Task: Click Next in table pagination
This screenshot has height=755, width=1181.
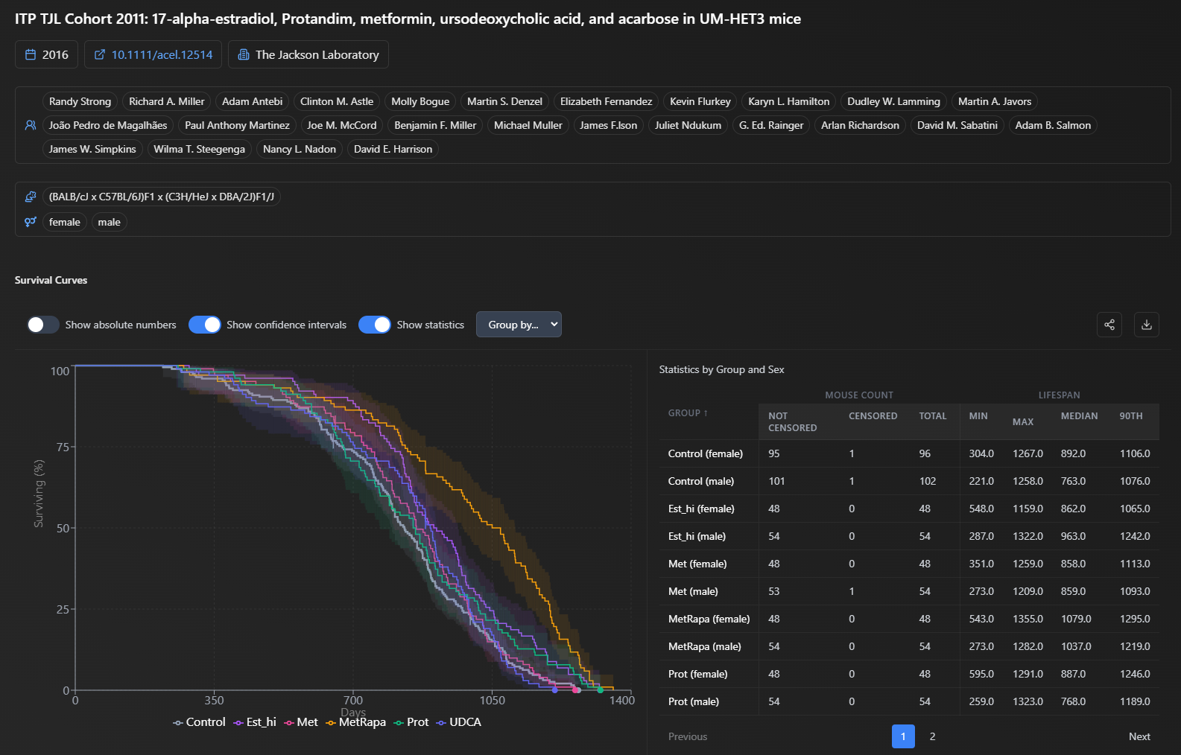Action: (x=1139, y=736)
